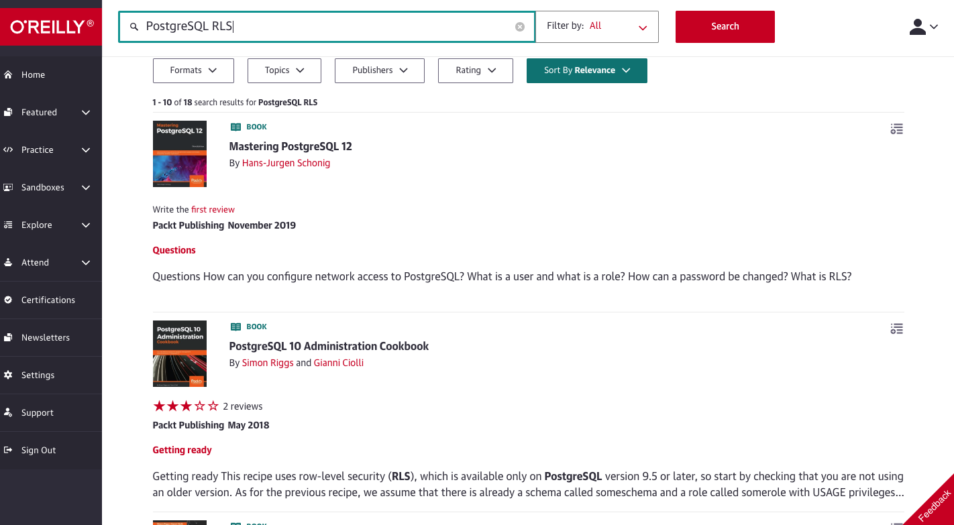
Task: Click the Sandboxes sidebar icon
Action: click(x=8, y=187)
